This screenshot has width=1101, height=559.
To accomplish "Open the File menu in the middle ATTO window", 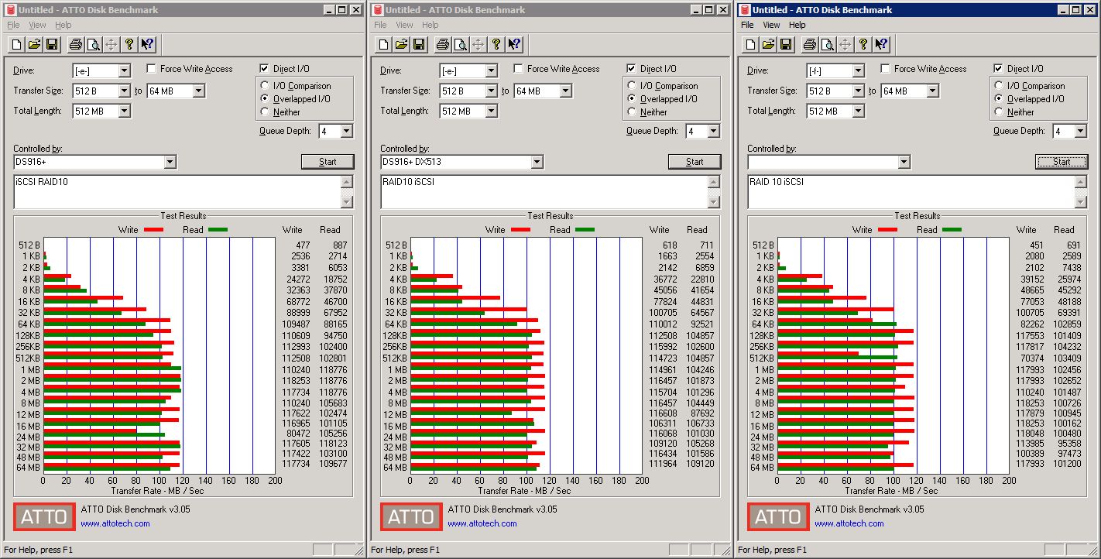I will coord(380,25).
